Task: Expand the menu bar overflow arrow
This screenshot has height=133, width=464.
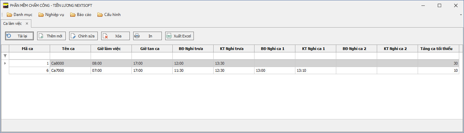Action: tap(461, 15)
